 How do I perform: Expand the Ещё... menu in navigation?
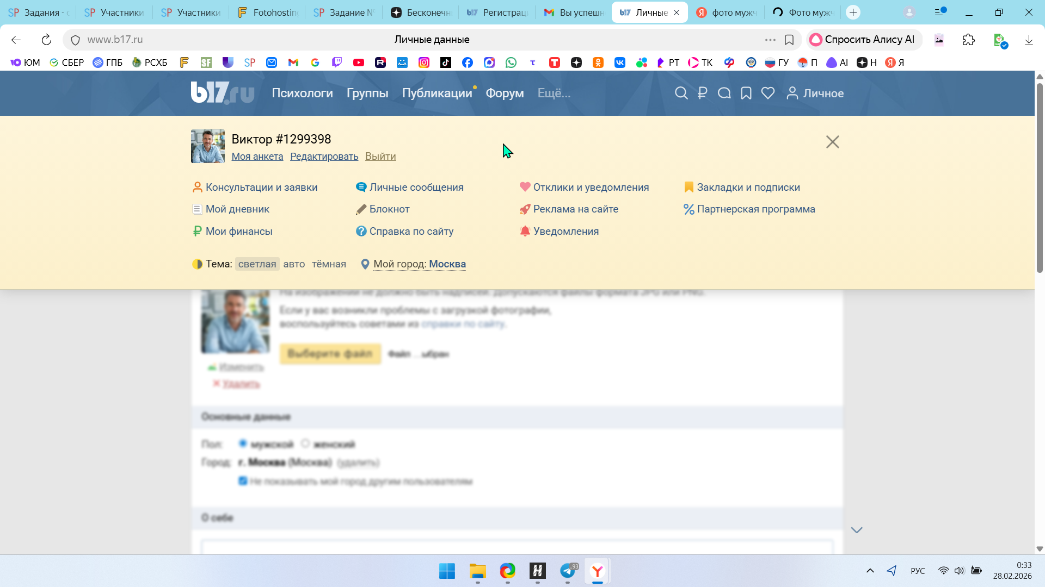click(x=554, y=93)
